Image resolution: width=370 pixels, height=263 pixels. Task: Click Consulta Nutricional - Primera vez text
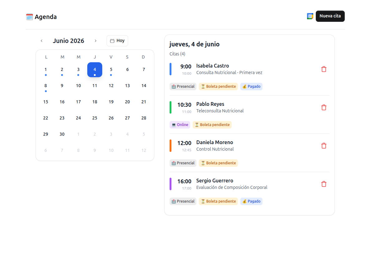point(229,73)
